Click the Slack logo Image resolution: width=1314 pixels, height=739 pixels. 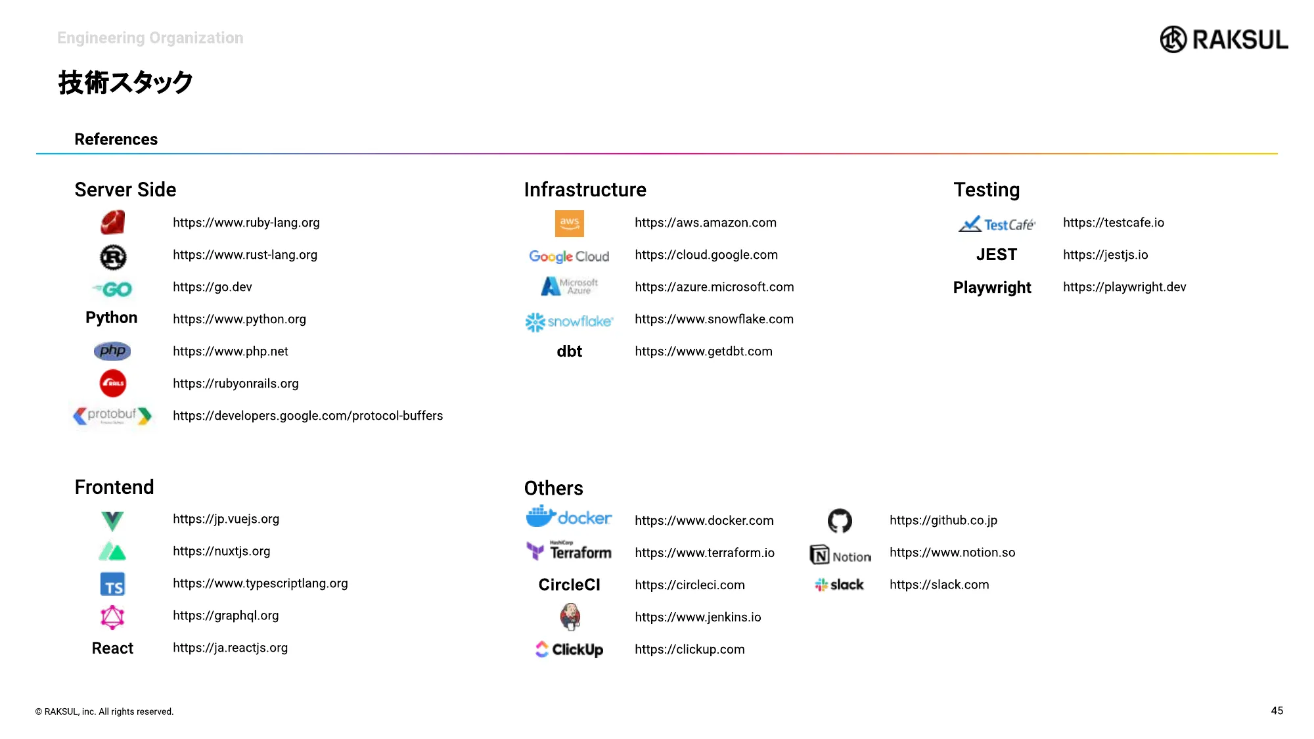click(x=840, y=585)
